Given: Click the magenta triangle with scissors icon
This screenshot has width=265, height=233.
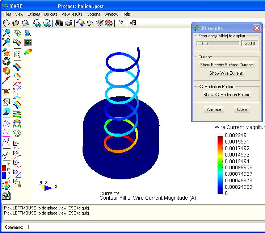Looking at the screenshot, I should pos(6,142).
